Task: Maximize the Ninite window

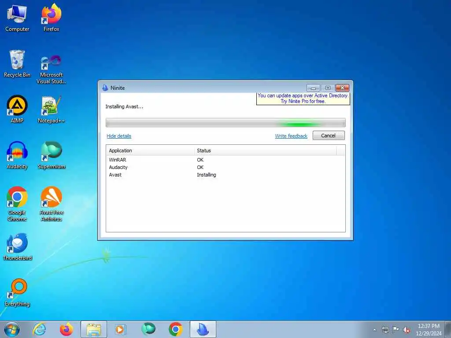Action: 328,88
